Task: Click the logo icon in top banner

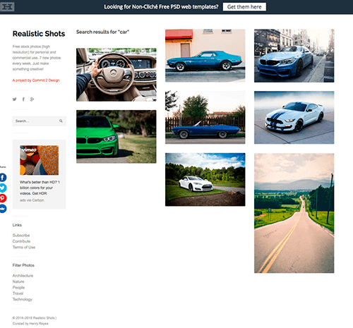Action: tap(7, 7)
